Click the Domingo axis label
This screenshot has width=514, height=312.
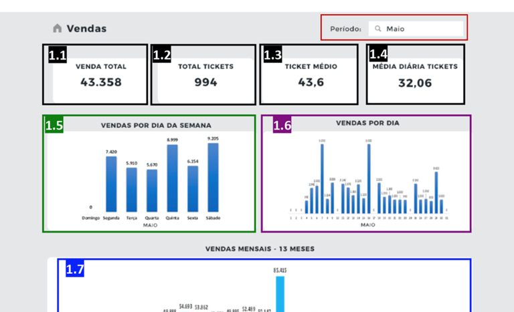[91, 218]
